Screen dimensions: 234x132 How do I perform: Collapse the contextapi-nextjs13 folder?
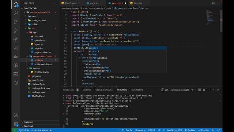(x=24, y=12)
